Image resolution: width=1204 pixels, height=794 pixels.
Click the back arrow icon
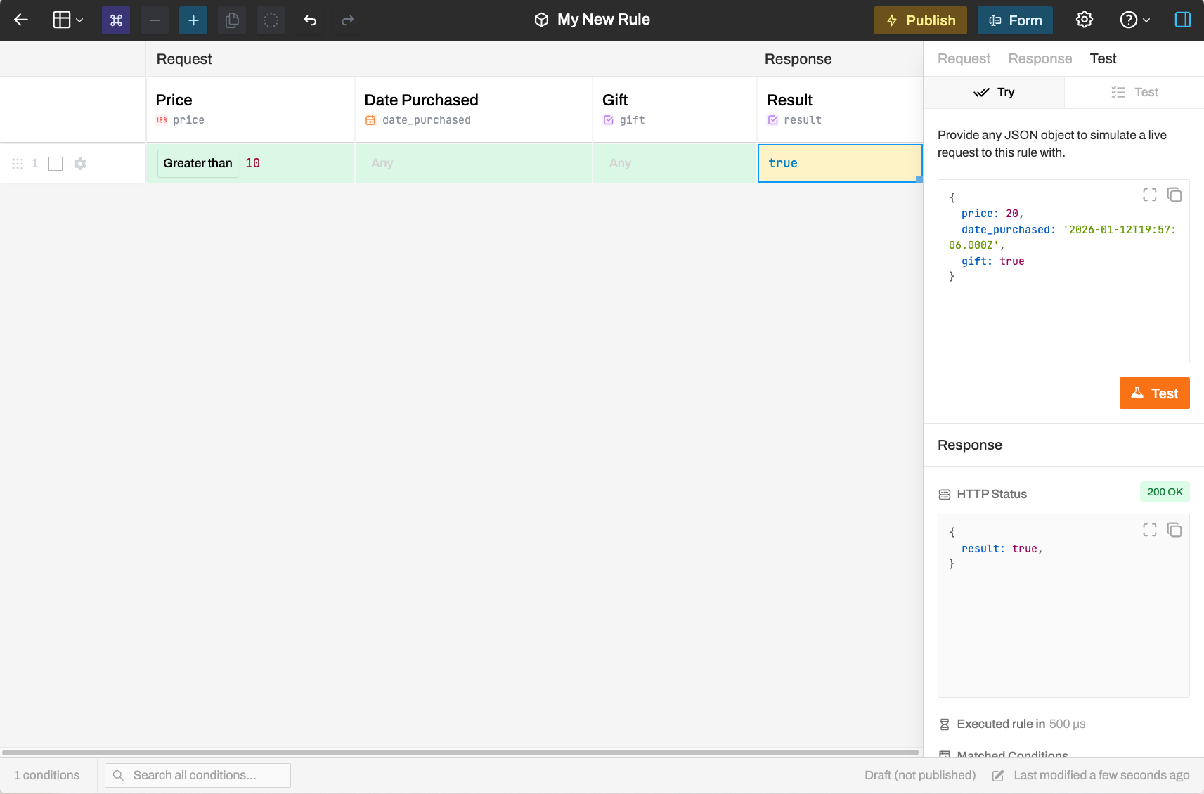[21, 20]
